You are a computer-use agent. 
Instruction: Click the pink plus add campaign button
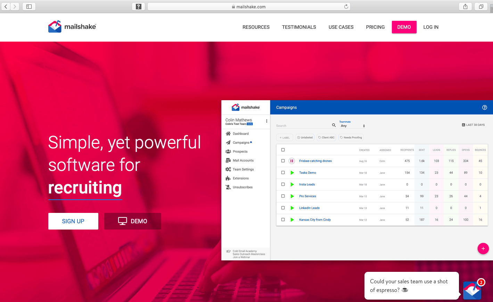click(x=483, y=249)
